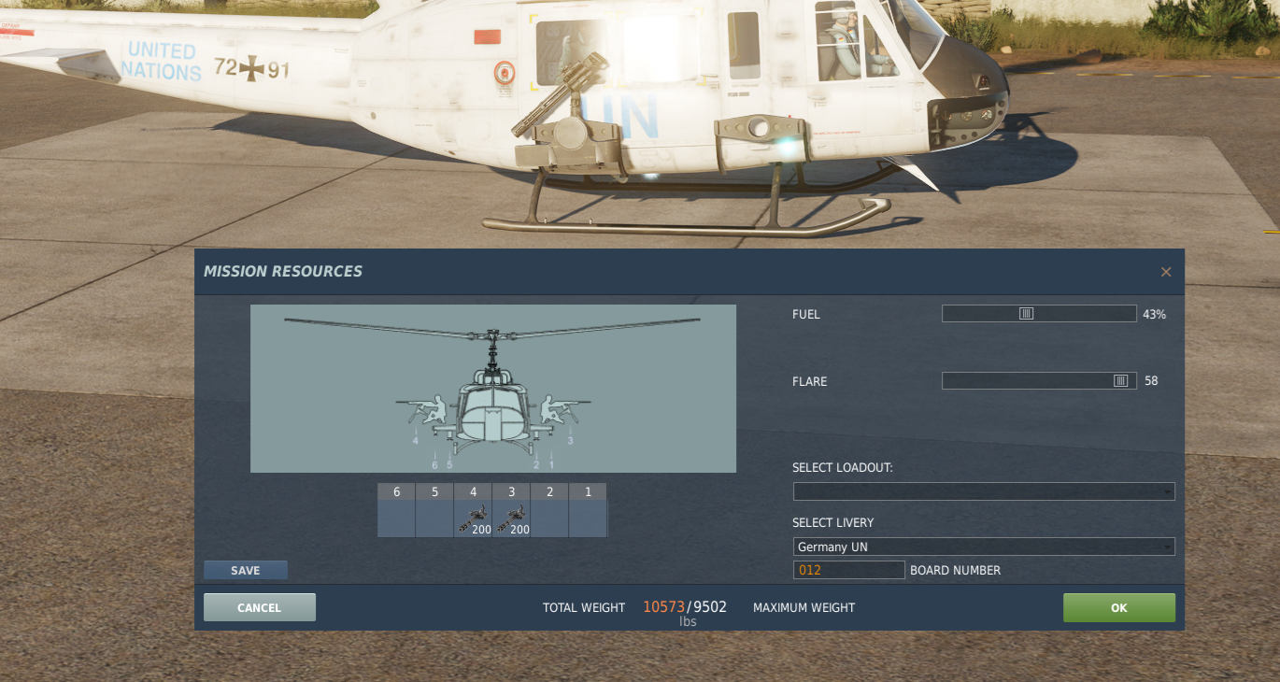
Task: Open the Select Livery dropdown
Action: tap(984, 547)
